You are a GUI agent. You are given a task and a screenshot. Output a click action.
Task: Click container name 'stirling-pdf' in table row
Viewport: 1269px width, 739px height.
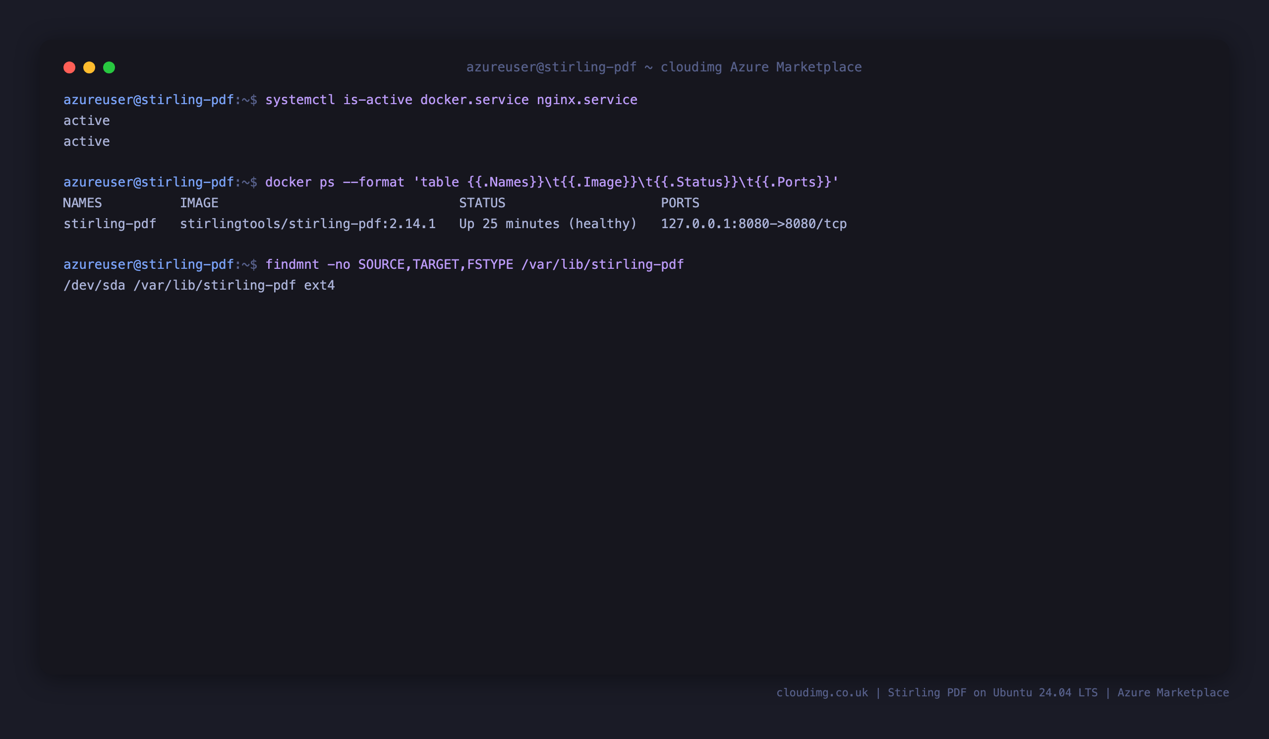pyautogui.click(x=110, y=224)
